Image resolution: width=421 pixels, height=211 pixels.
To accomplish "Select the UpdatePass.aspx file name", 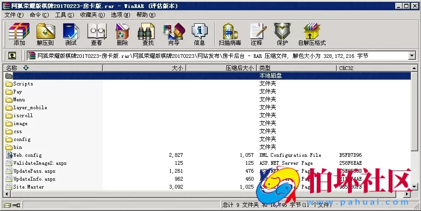I will pyautogui.click(x=34, y=171).
